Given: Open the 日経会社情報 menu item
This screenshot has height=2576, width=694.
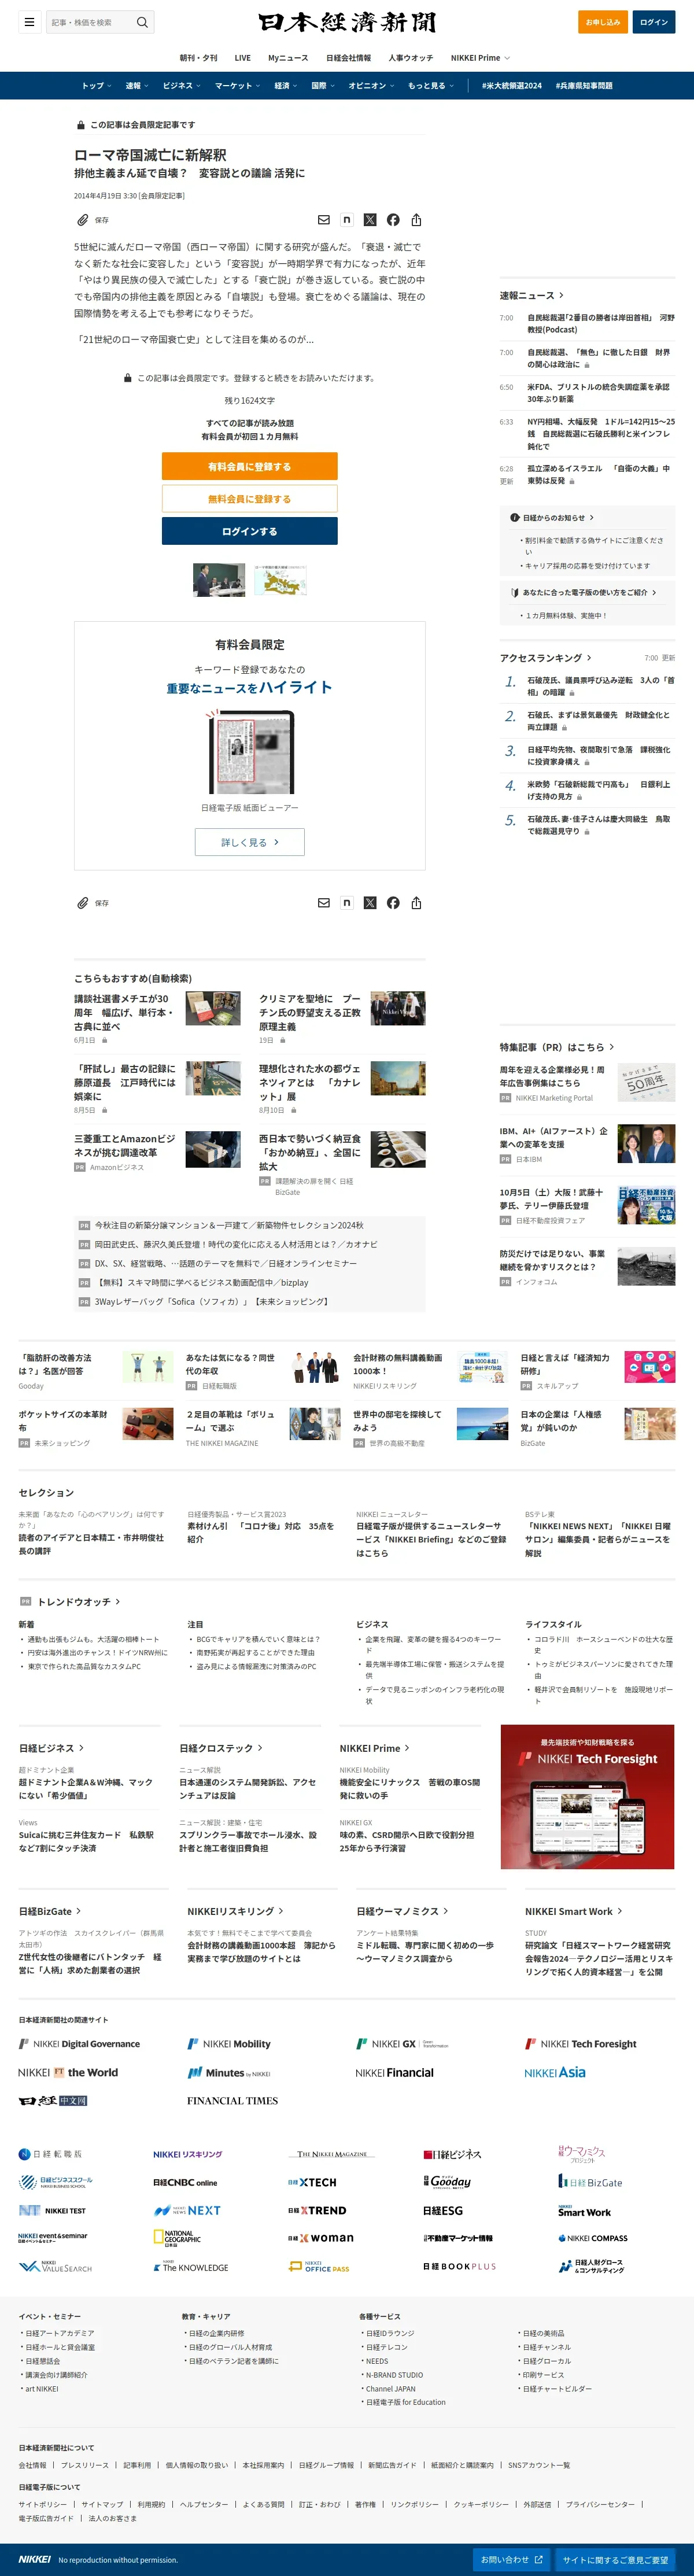Looking at the screenshot, I should (x=348, y=58).
